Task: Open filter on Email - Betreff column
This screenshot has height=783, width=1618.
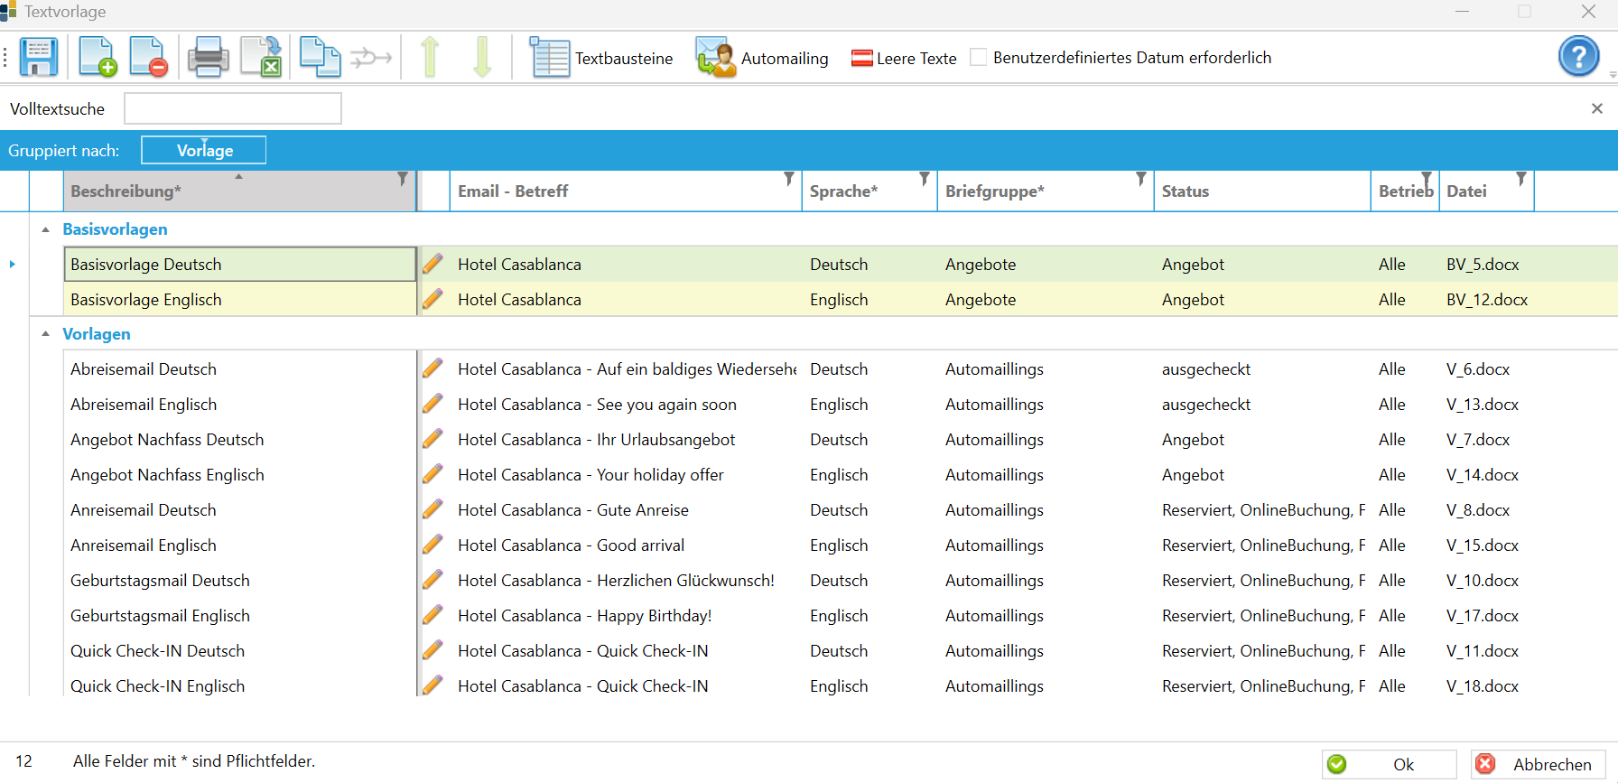Action: pos(789,179)
